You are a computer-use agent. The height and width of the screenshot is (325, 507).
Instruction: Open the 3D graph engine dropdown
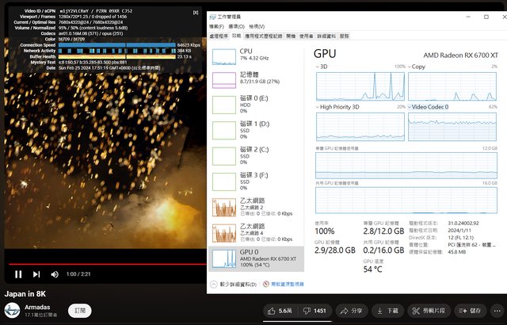319,67
